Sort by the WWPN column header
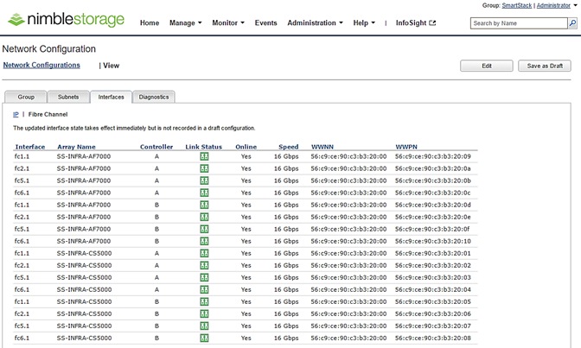The image size is (581, 348). [406, 147]
